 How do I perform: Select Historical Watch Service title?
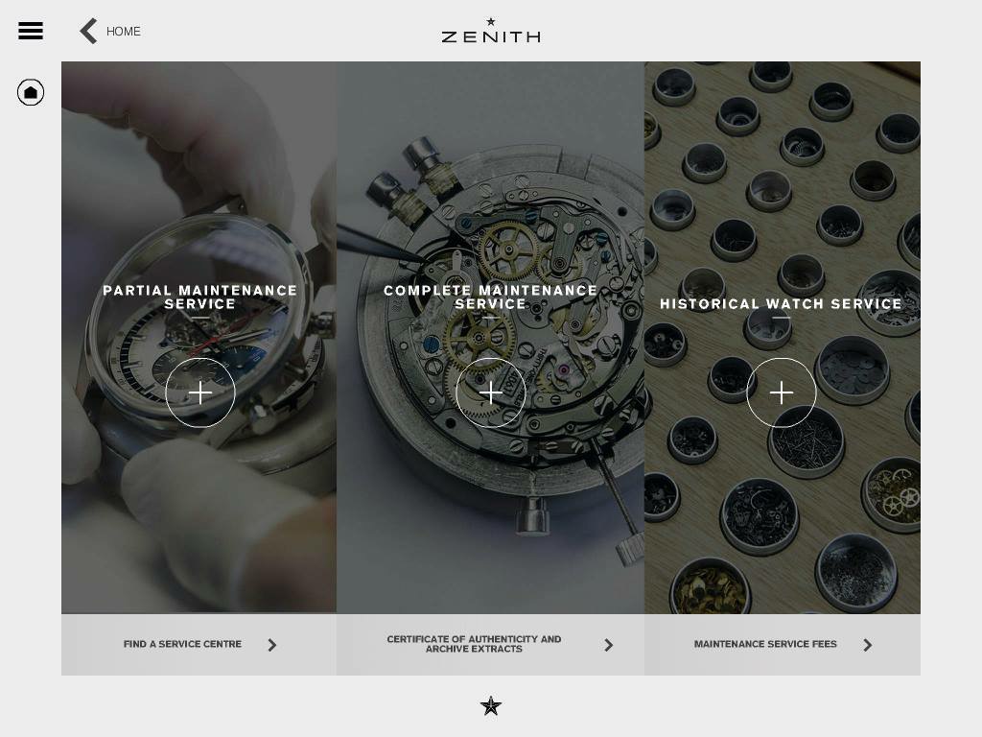tap(781, 304)
